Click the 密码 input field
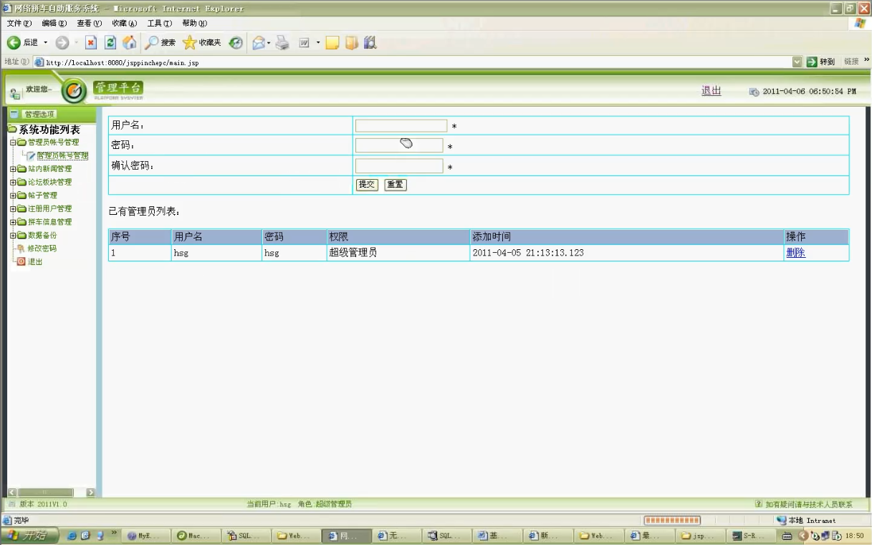Viewport: 872px width, 545px height. (x=399, y=145)
